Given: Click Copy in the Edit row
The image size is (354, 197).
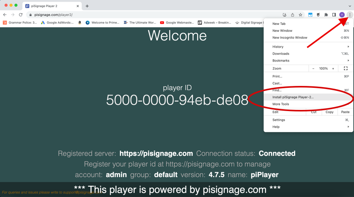Looking at the screenshot, I should pyautogui.click(x=329, y=112).
